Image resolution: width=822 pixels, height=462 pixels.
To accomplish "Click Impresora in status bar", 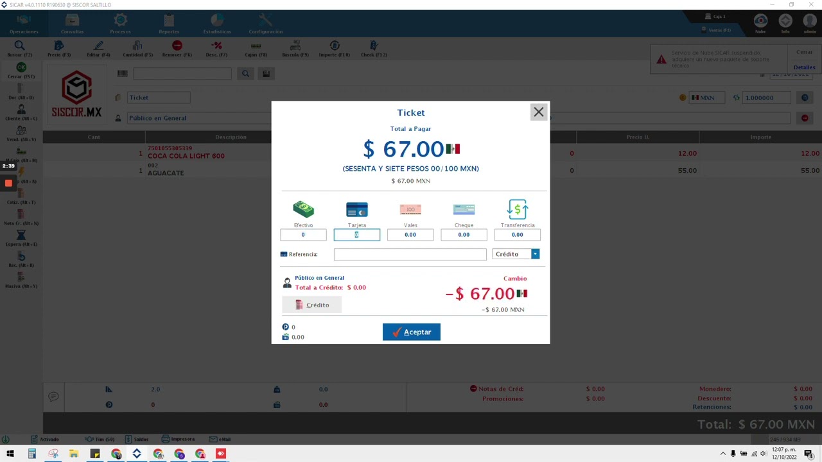I will click(178, 439).
